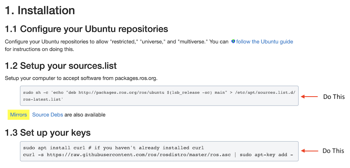Image resolution: width=350 pixels, height=168 pixels.
Task: Click the 'sudo apt install curl' command line
Action: (54, 147)
